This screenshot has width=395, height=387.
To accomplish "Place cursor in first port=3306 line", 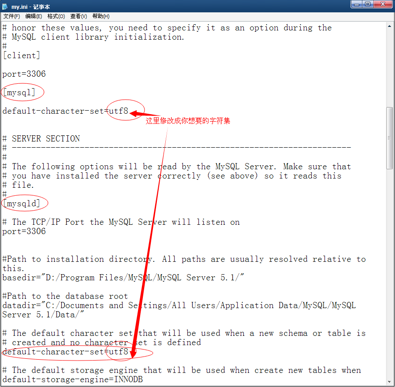I will click(x=24, y=74).
